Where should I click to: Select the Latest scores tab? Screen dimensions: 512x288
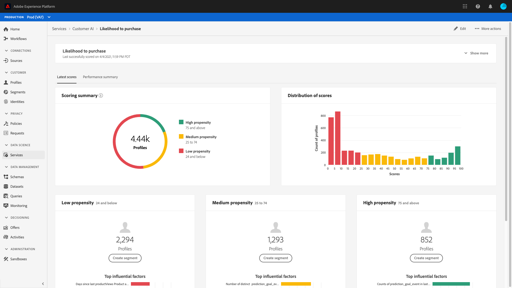pyautogui.click(x=67, y=77)
